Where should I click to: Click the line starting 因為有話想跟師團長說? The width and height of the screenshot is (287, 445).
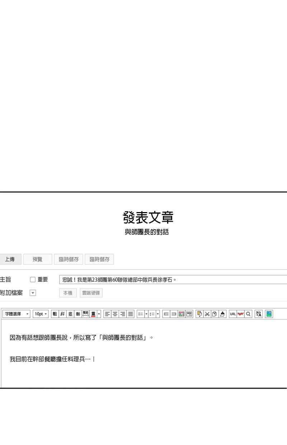[x=81, y=338]
